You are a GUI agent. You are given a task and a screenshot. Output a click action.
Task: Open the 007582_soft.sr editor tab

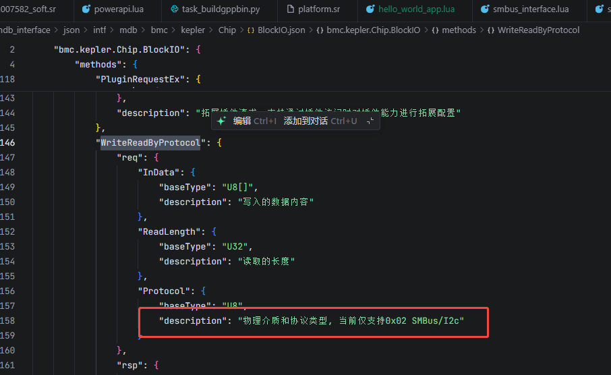[x=28, y=9]
